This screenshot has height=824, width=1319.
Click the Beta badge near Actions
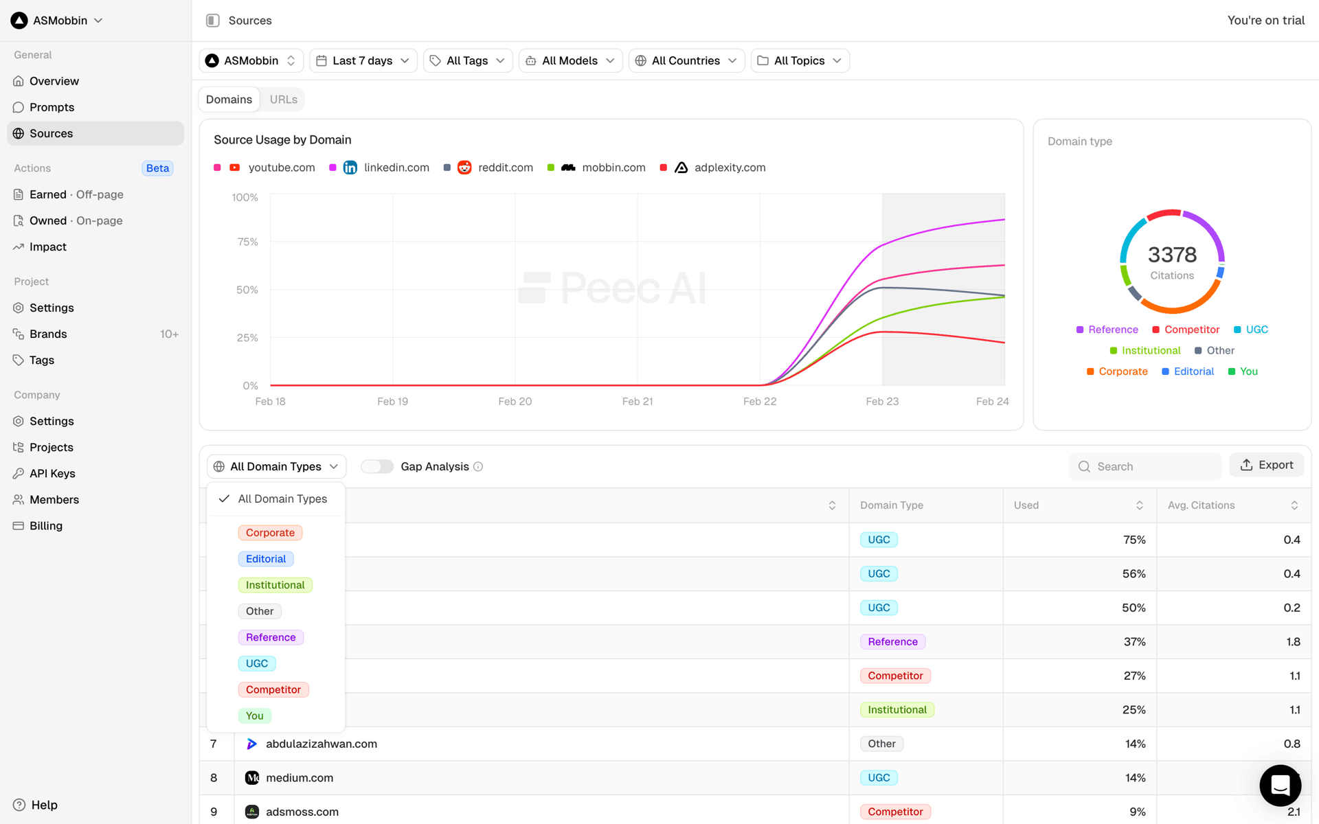pyautogui.click(x=157, y=168)
